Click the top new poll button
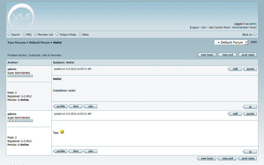Image resolution: width=264 pixels, height=165 pixels. point(227,55)
